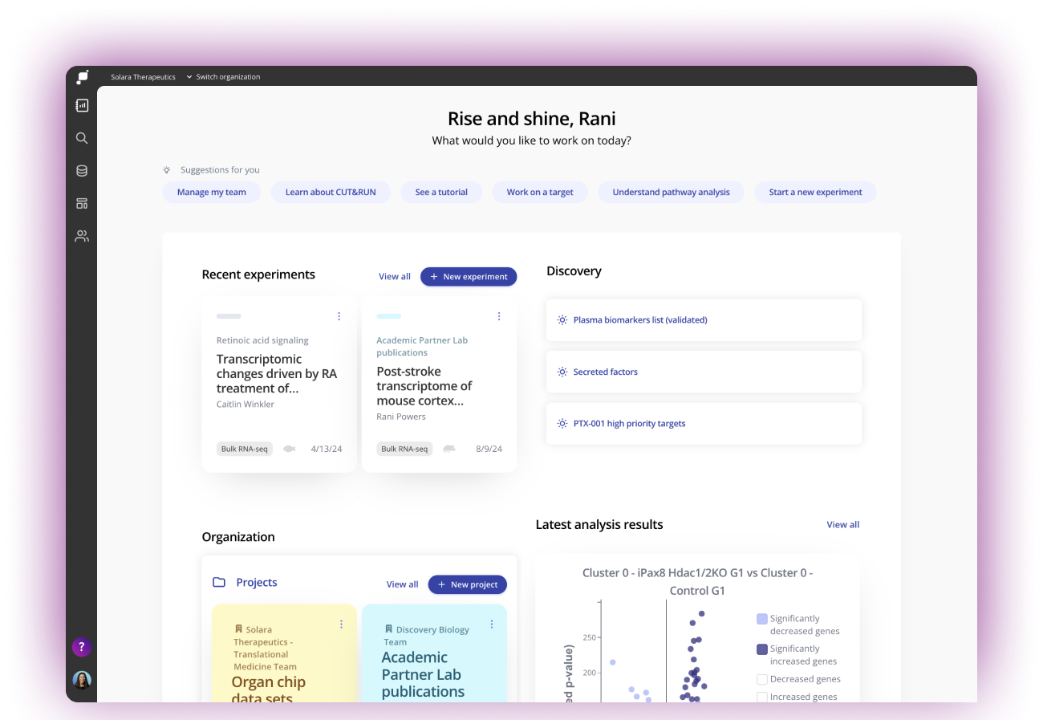Image resolution: width=1043 pixels, height=720 pixels.
Task: Enable the Decreased genes checkbox
Action: 762,680
